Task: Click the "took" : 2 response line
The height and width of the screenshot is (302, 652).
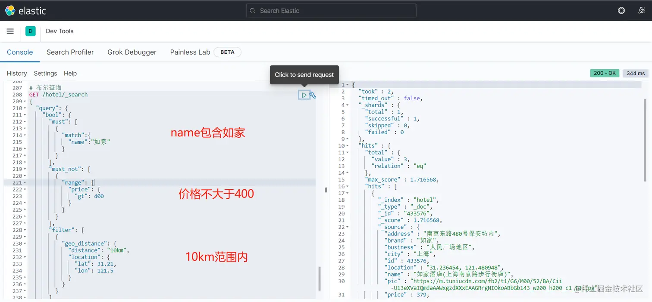Action: tap(376, 92)
